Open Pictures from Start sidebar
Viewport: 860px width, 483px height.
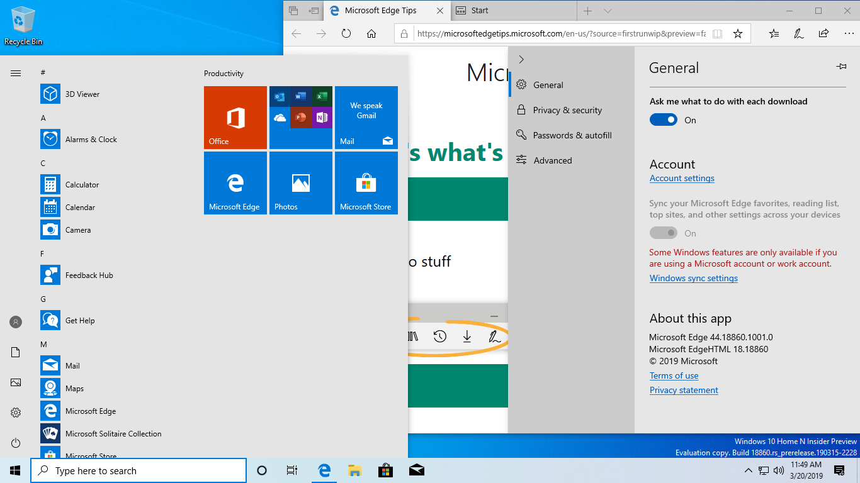16,382
